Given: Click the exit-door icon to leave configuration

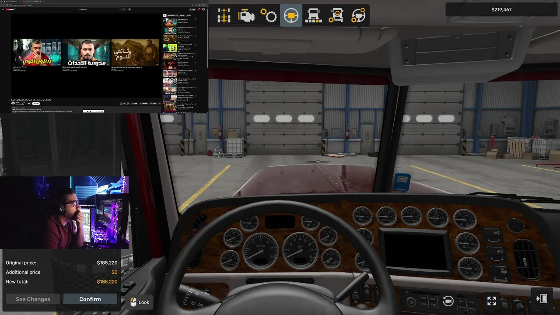Looking at the screenshot, I should [542, 298].
